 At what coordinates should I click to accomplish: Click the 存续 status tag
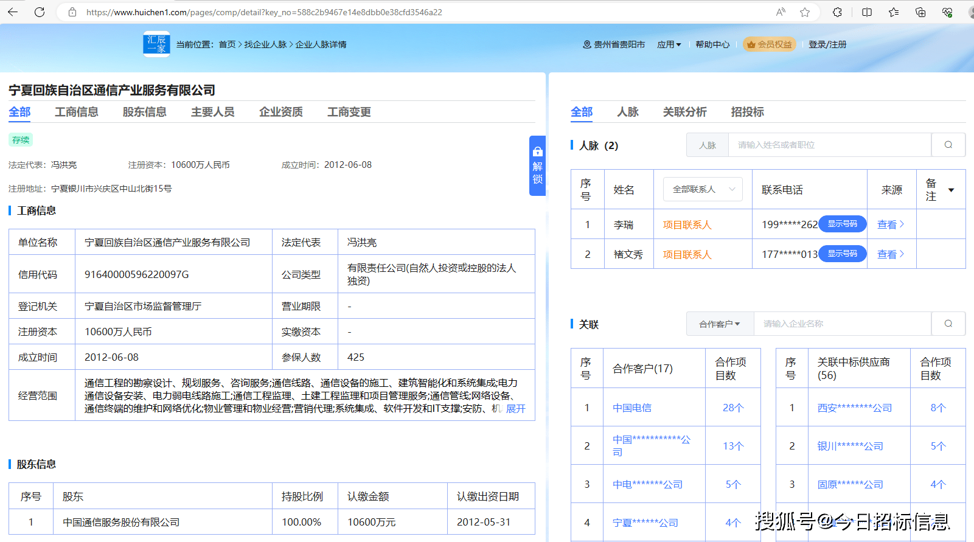point(21,140)
